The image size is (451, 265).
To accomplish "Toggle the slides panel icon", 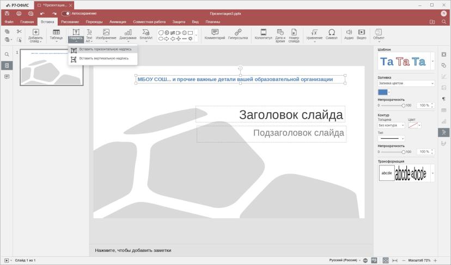I will point(7,65).
